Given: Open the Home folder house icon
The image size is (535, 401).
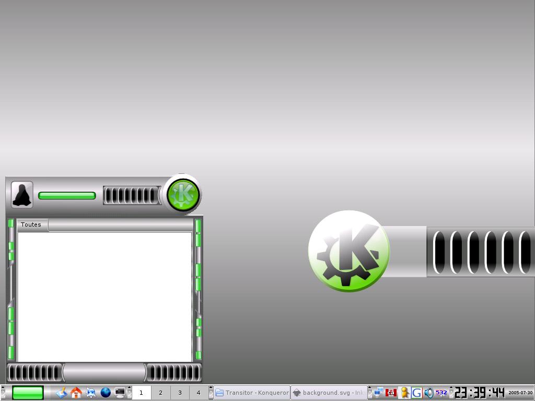Looking at the screenshot, I should coord(76,393).
